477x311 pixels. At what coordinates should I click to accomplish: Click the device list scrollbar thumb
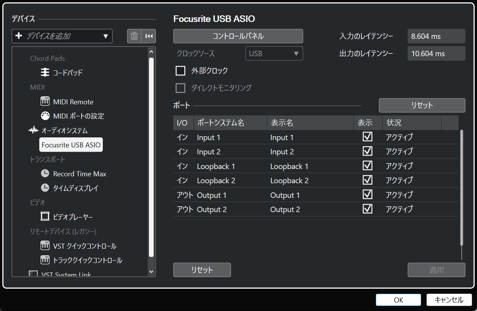coord(151,157)
